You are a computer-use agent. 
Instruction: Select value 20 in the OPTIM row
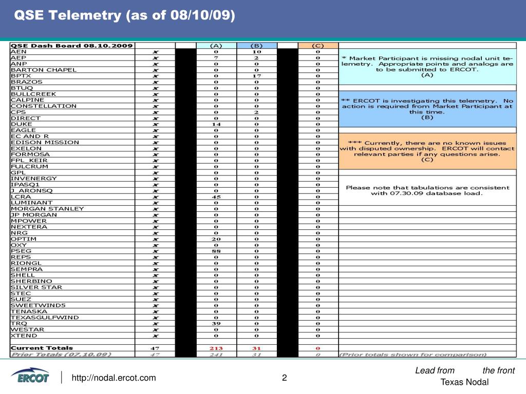pos(216,239)
